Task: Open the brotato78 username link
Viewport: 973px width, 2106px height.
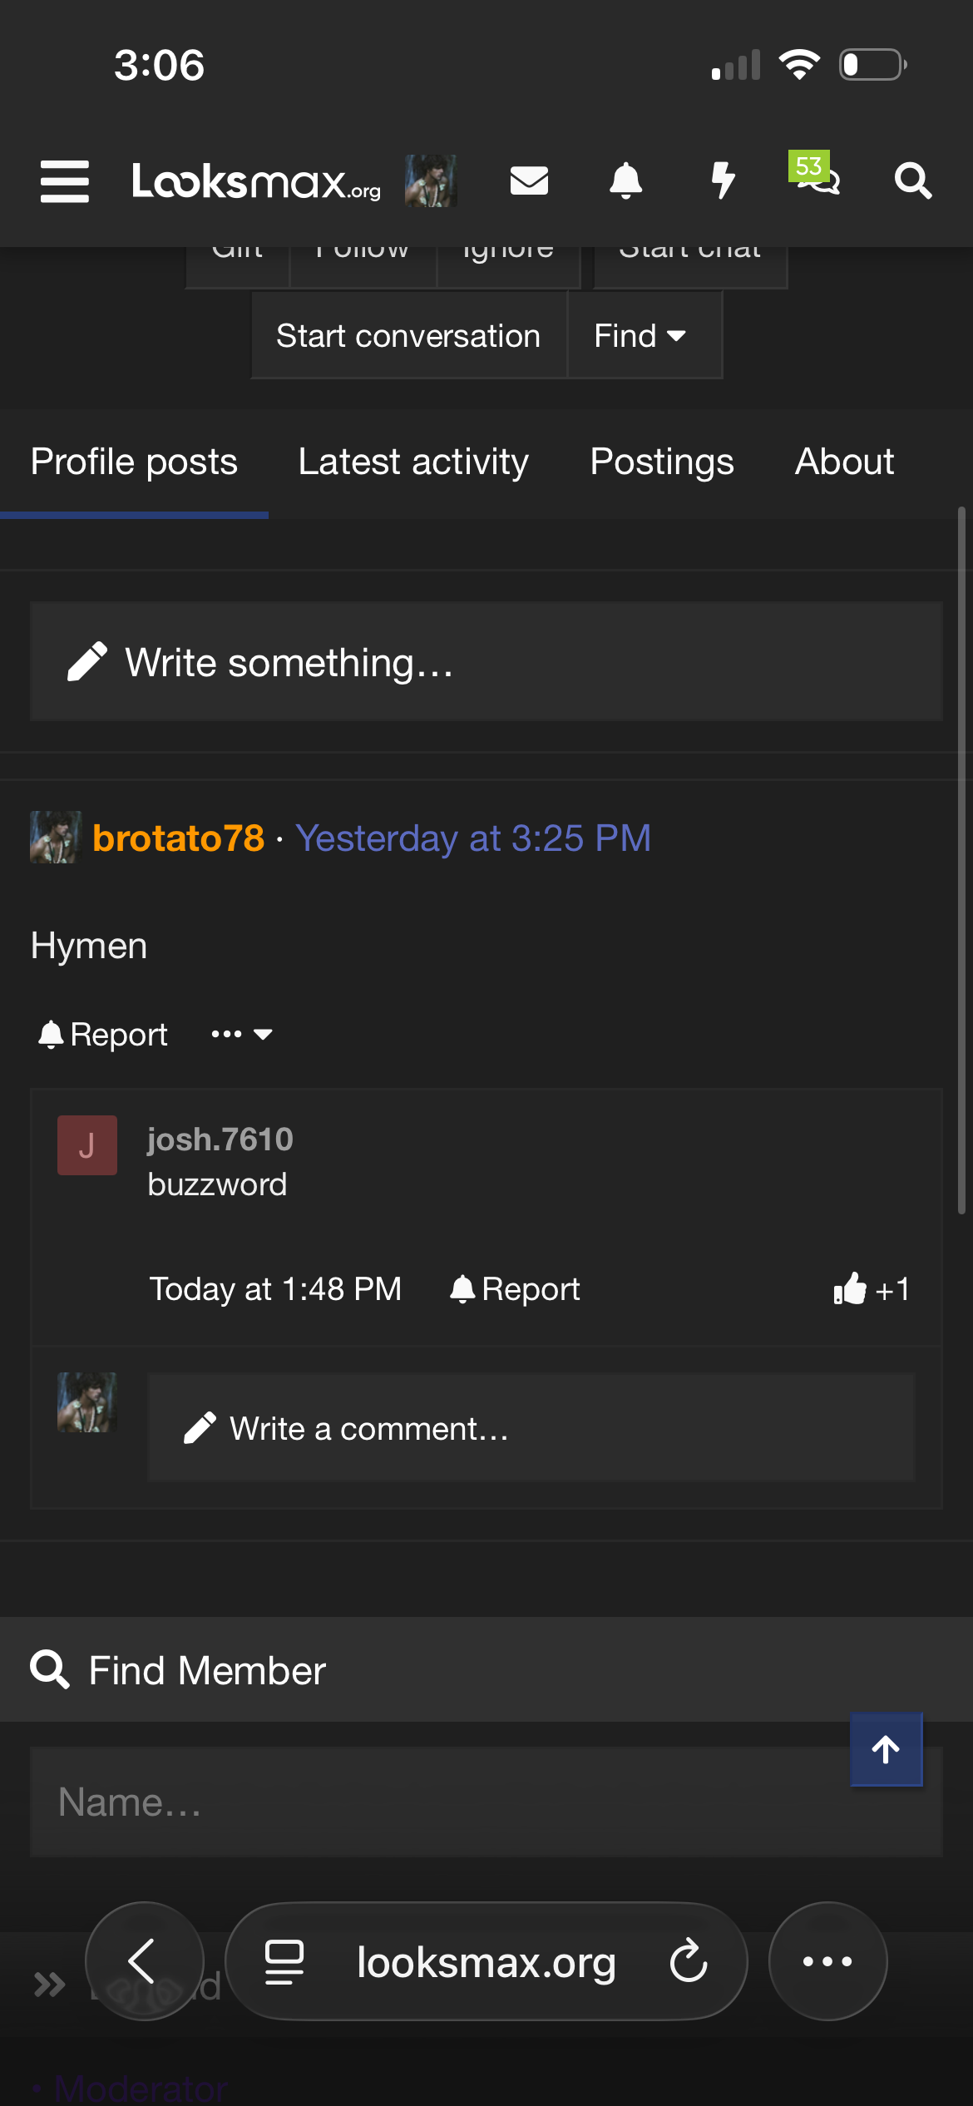Action: pos(179,838)
